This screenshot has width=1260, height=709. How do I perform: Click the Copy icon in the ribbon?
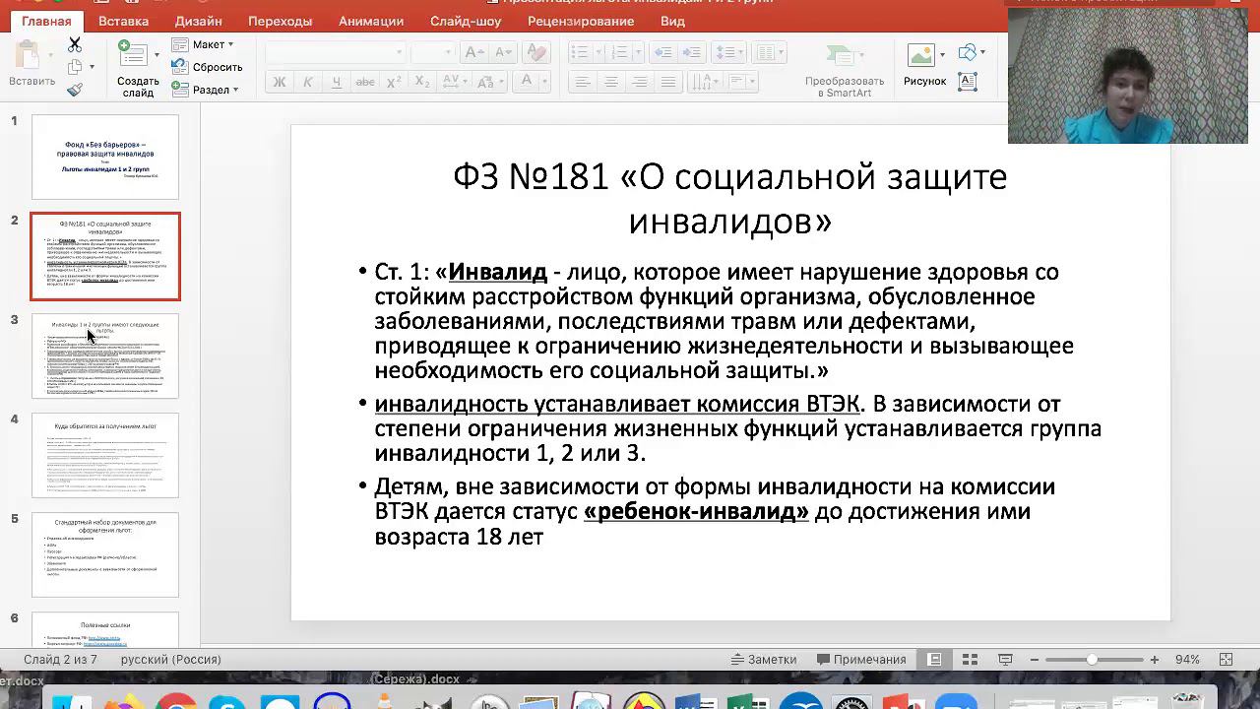pos(75,67)
